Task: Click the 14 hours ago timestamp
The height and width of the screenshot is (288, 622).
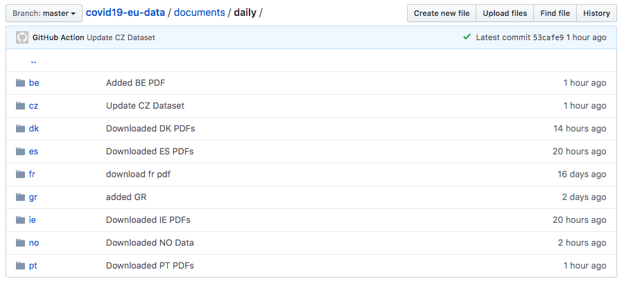Action: click(580, 128)
